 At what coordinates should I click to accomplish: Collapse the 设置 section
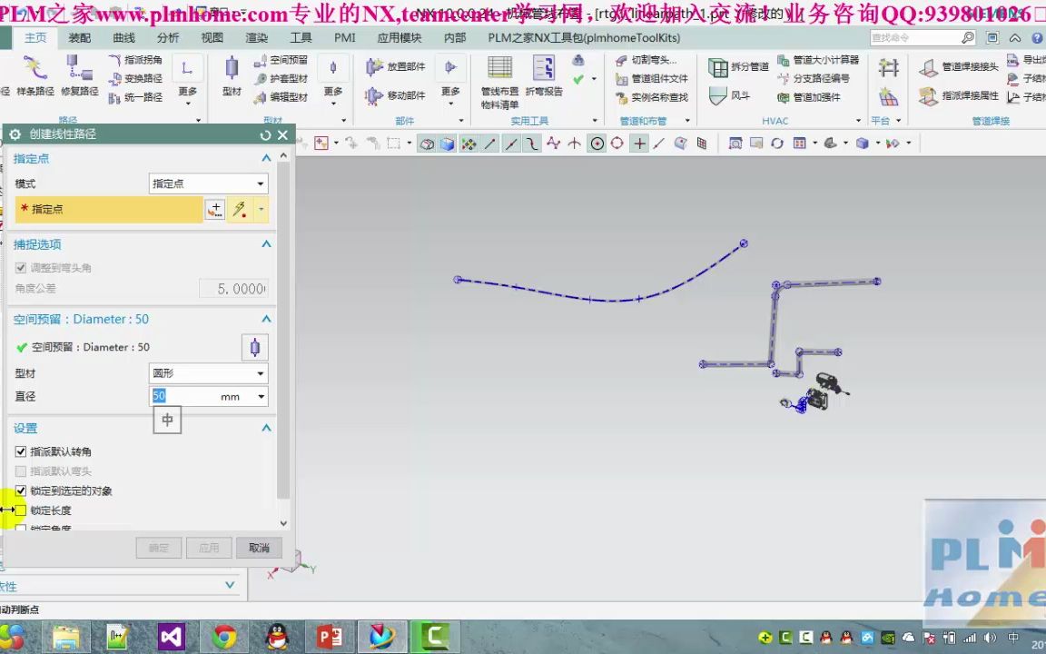[266, 428]
